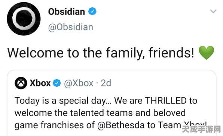Click the word THRILLED in quoted tweet

click(166, 101)
